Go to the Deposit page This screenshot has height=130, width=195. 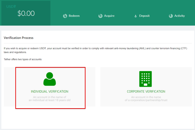142,16
